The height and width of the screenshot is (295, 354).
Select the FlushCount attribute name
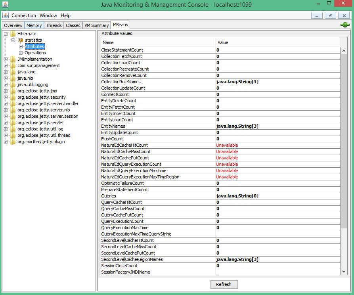tap(112, 139)
